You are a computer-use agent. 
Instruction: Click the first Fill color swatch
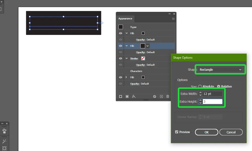[x=143, y=33]
